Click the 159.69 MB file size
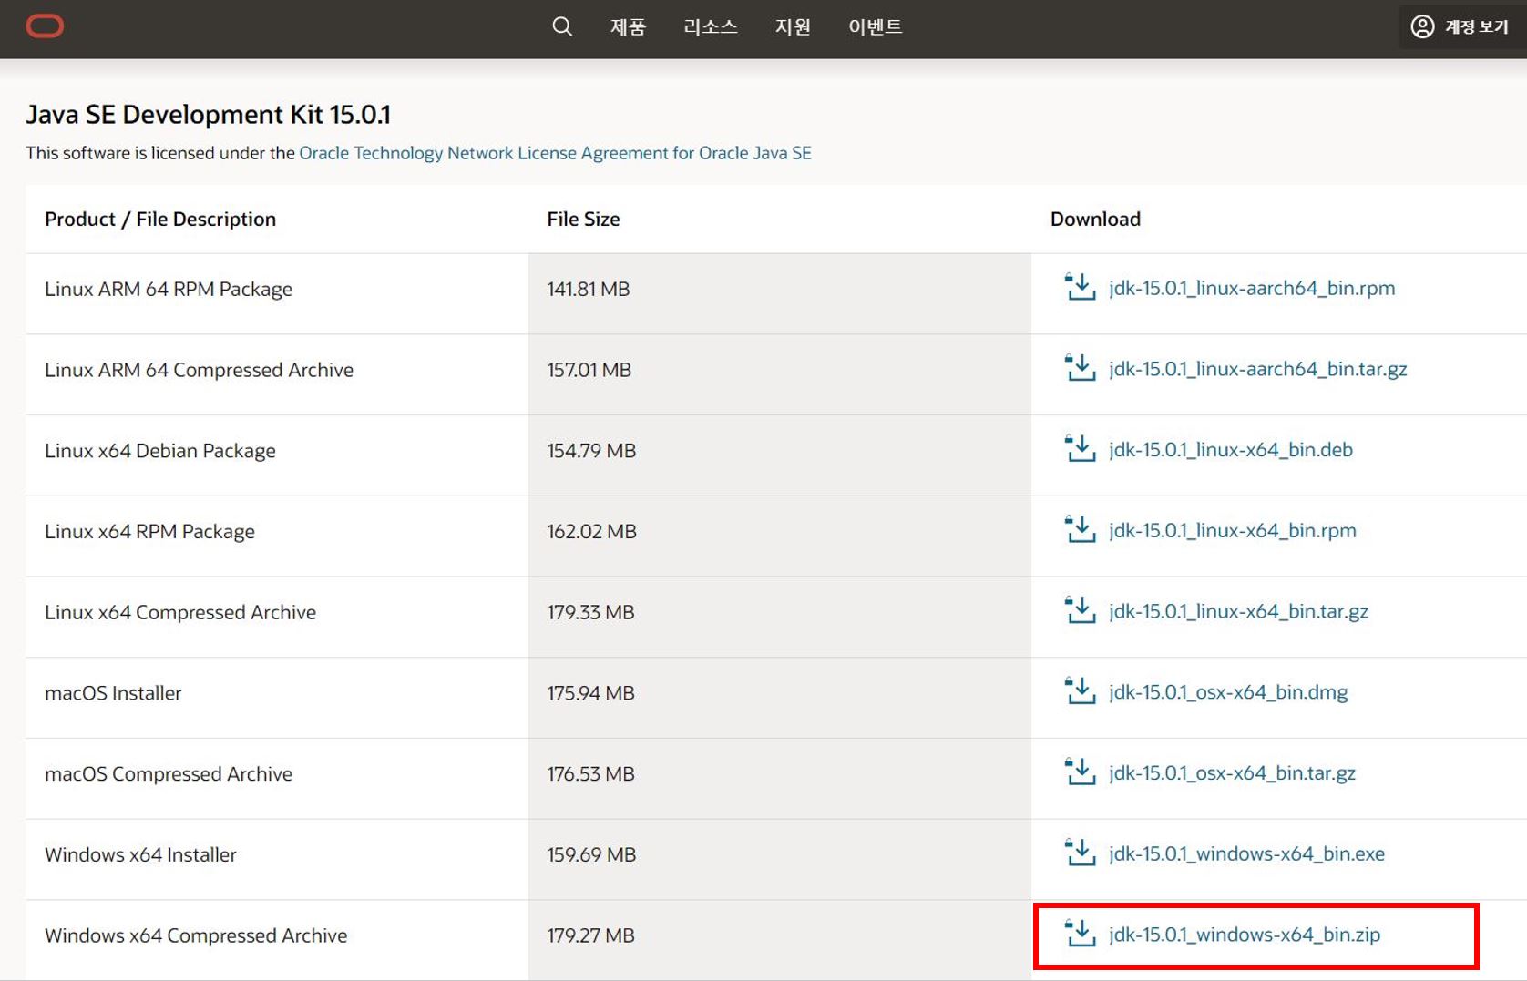 coord(591,854)
